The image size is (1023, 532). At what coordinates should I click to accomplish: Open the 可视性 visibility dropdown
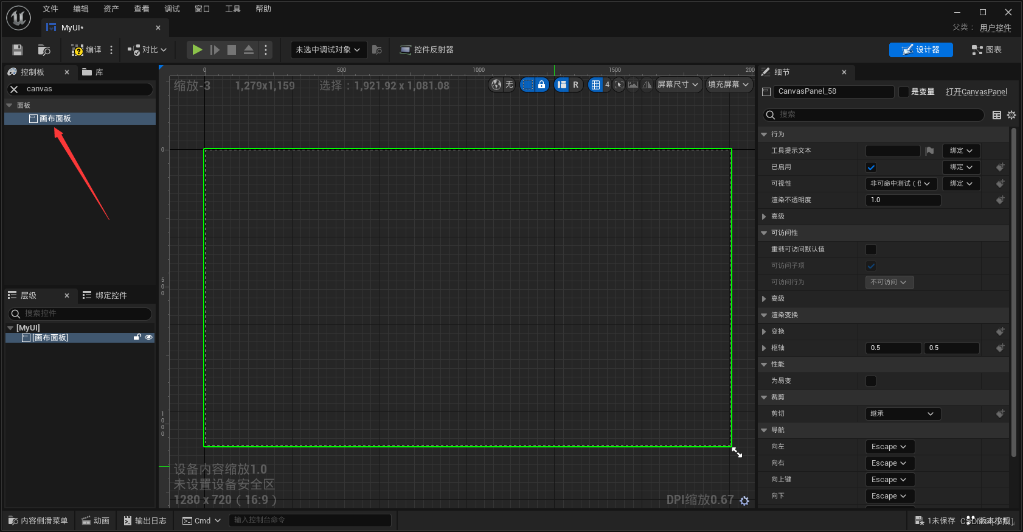(901, 184)
